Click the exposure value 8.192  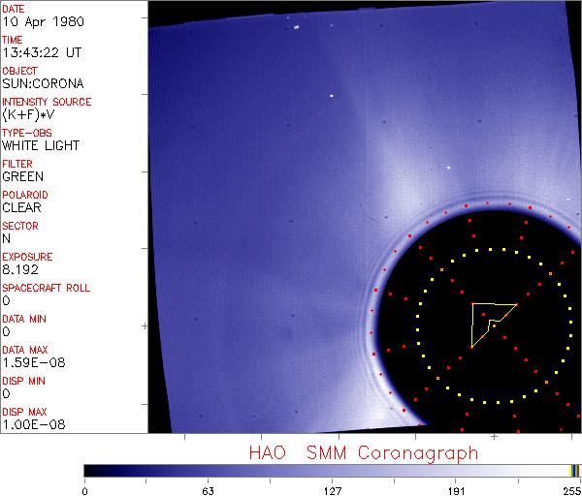coord(19,269)
